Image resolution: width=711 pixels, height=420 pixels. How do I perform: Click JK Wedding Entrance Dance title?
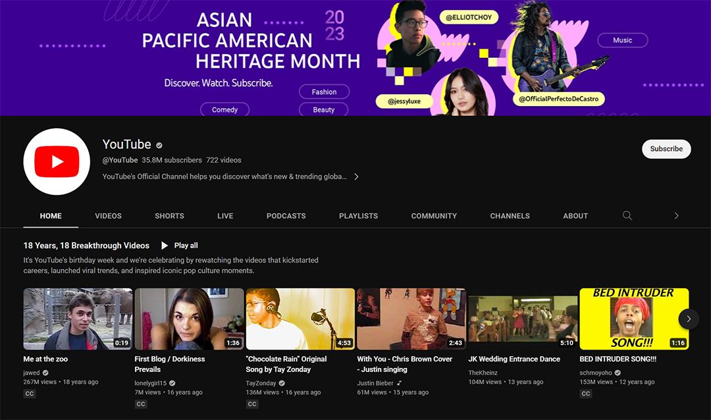pos(514,359)
